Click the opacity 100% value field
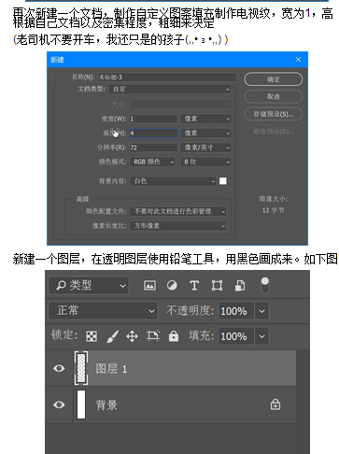 pos(236,311)
